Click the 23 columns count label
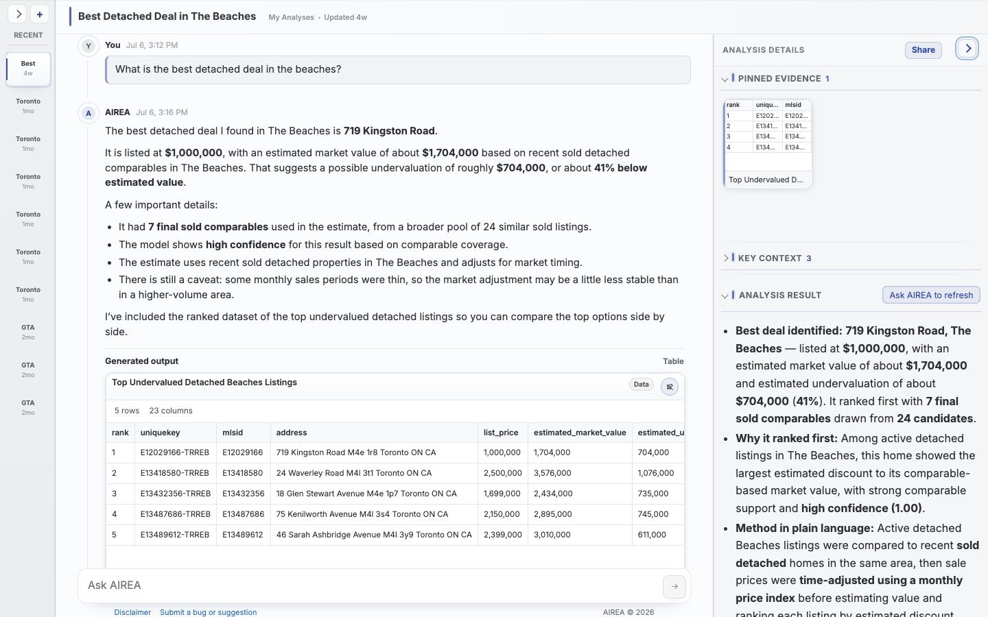 pos(171,411)
